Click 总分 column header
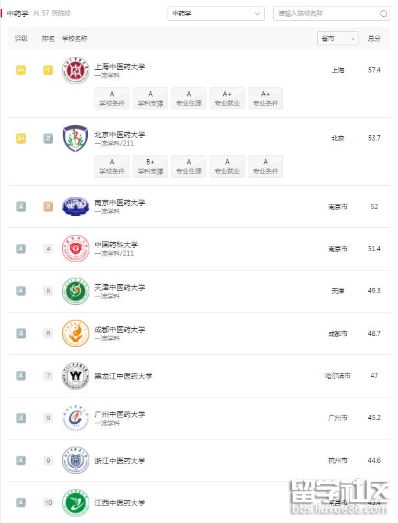This screenshot has width=398, height=523. (374, 39)
